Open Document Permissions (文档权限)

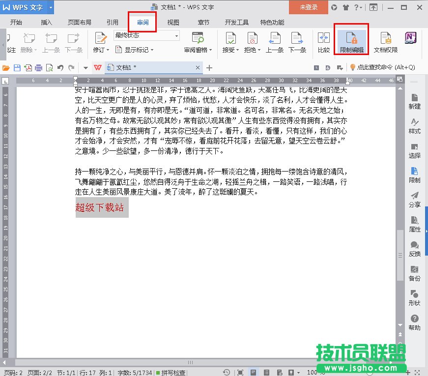tap(385, 40)
